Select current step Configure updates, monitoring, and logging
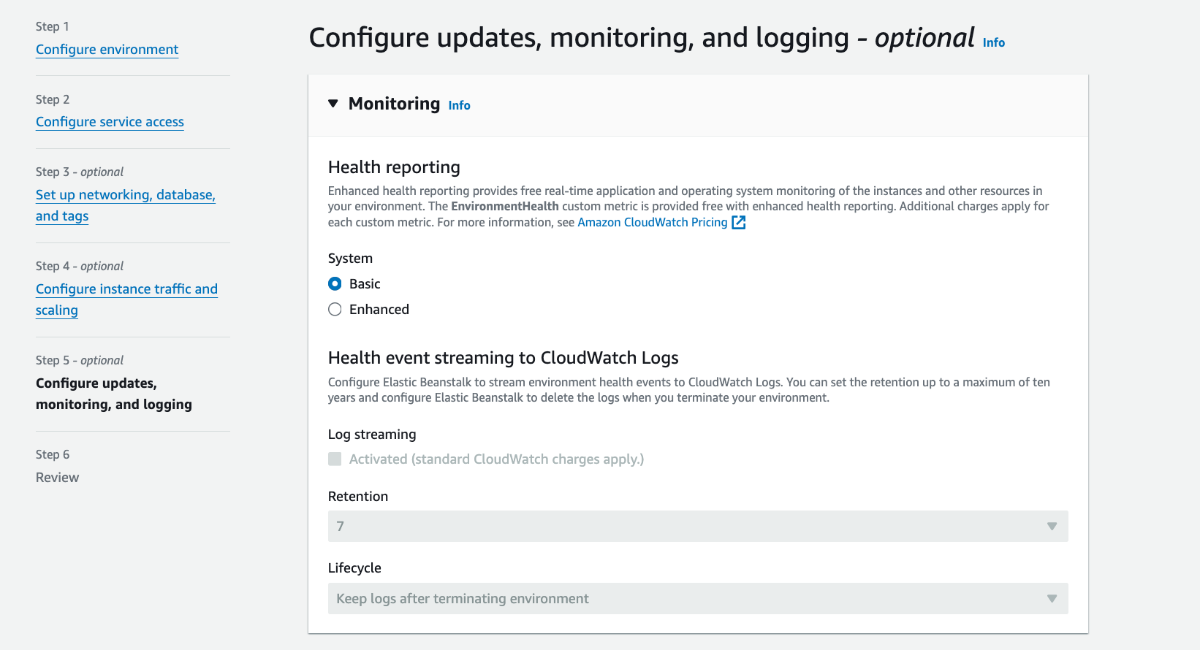Screen dimensions: 1200x650 (114, 394)
